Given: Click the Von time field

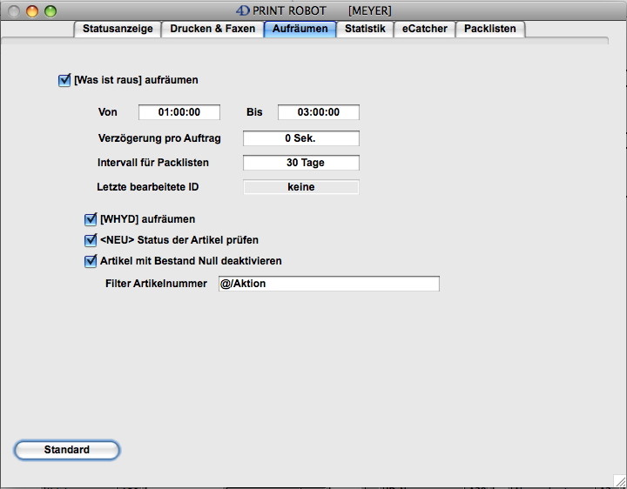Looking at the screenshot, I should tap(179, 112).
